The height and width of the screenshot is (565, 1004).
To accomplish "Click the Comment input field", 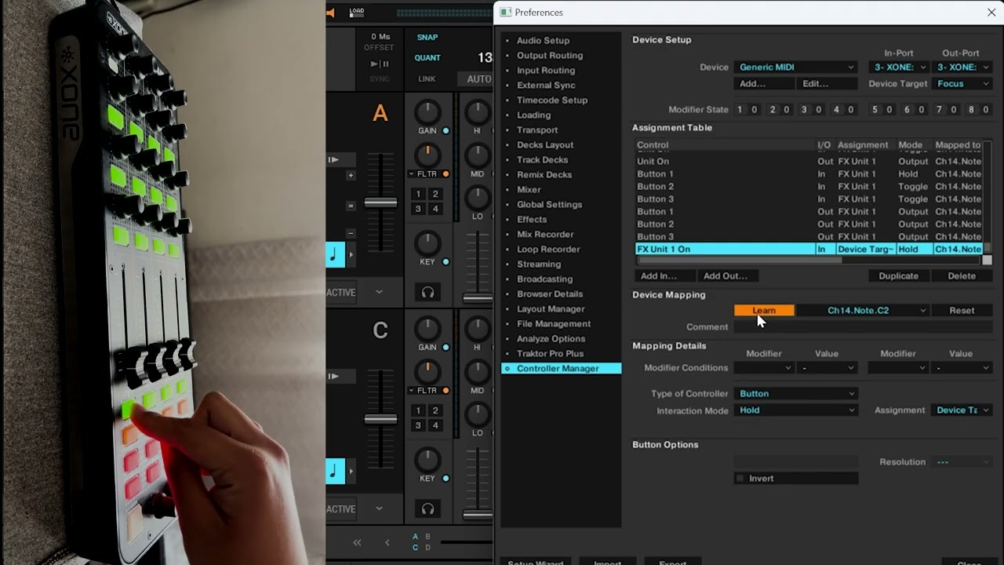I will pos(863,327).
